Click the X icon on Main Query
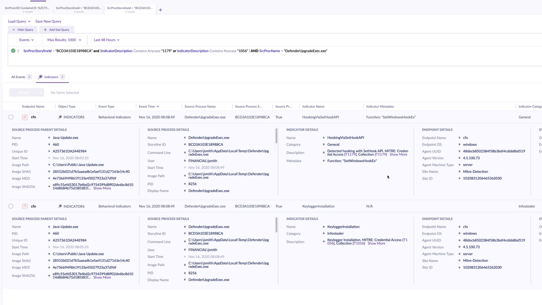The image size is (542, 305). [x=13, y=30]
